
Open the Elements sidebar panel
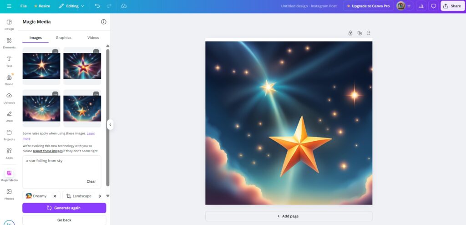(9, 43)
